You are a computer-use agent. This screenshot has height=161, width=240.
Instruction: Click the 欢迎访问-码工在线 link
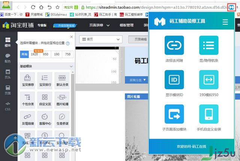(191, 146)
